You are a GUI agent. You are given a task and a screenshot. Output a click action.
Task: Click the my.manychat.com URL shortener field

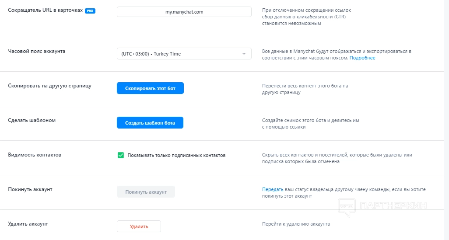(184, 12)
